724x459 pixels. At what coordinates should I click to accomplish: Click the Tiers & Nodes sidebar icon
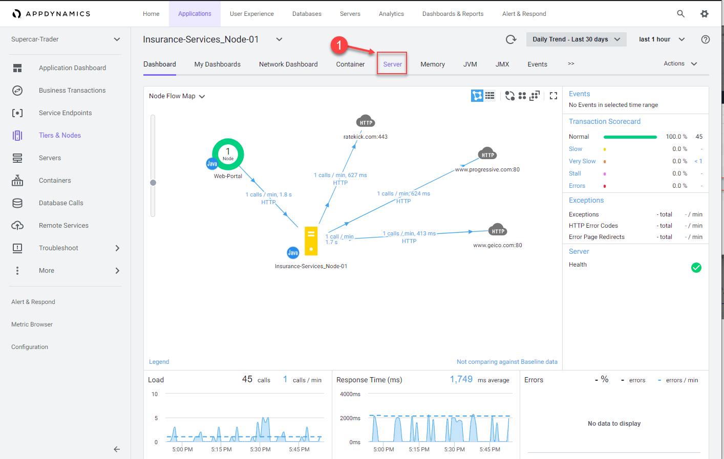coord(17,136)
